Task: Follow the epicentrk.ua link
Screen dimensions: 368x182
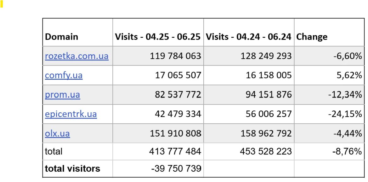Action: pos(71,114)
